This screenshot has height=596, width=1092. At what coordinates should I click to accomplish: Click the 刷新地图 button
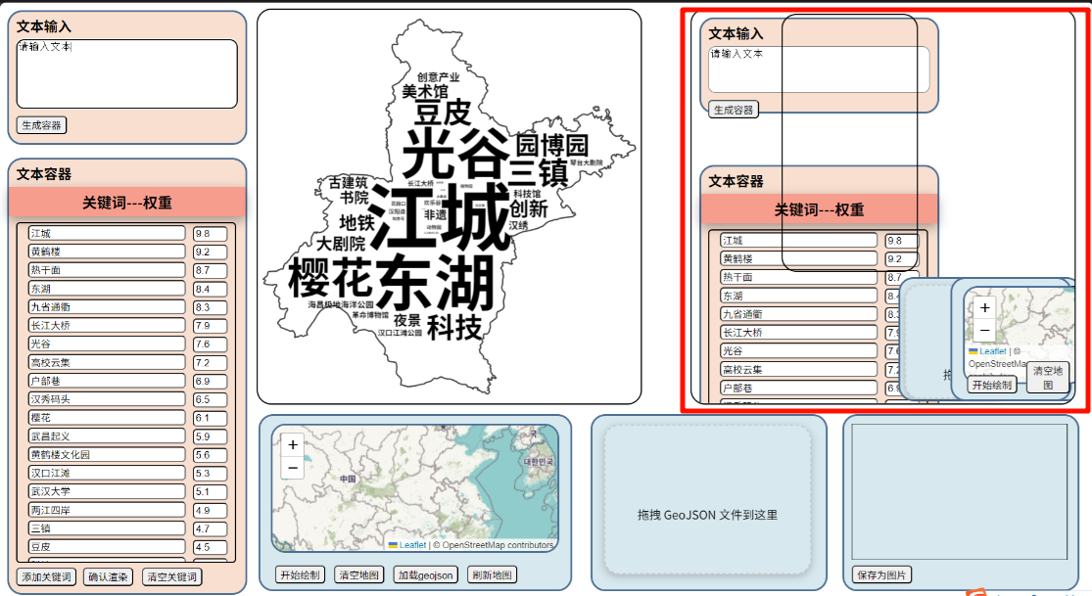492,575
